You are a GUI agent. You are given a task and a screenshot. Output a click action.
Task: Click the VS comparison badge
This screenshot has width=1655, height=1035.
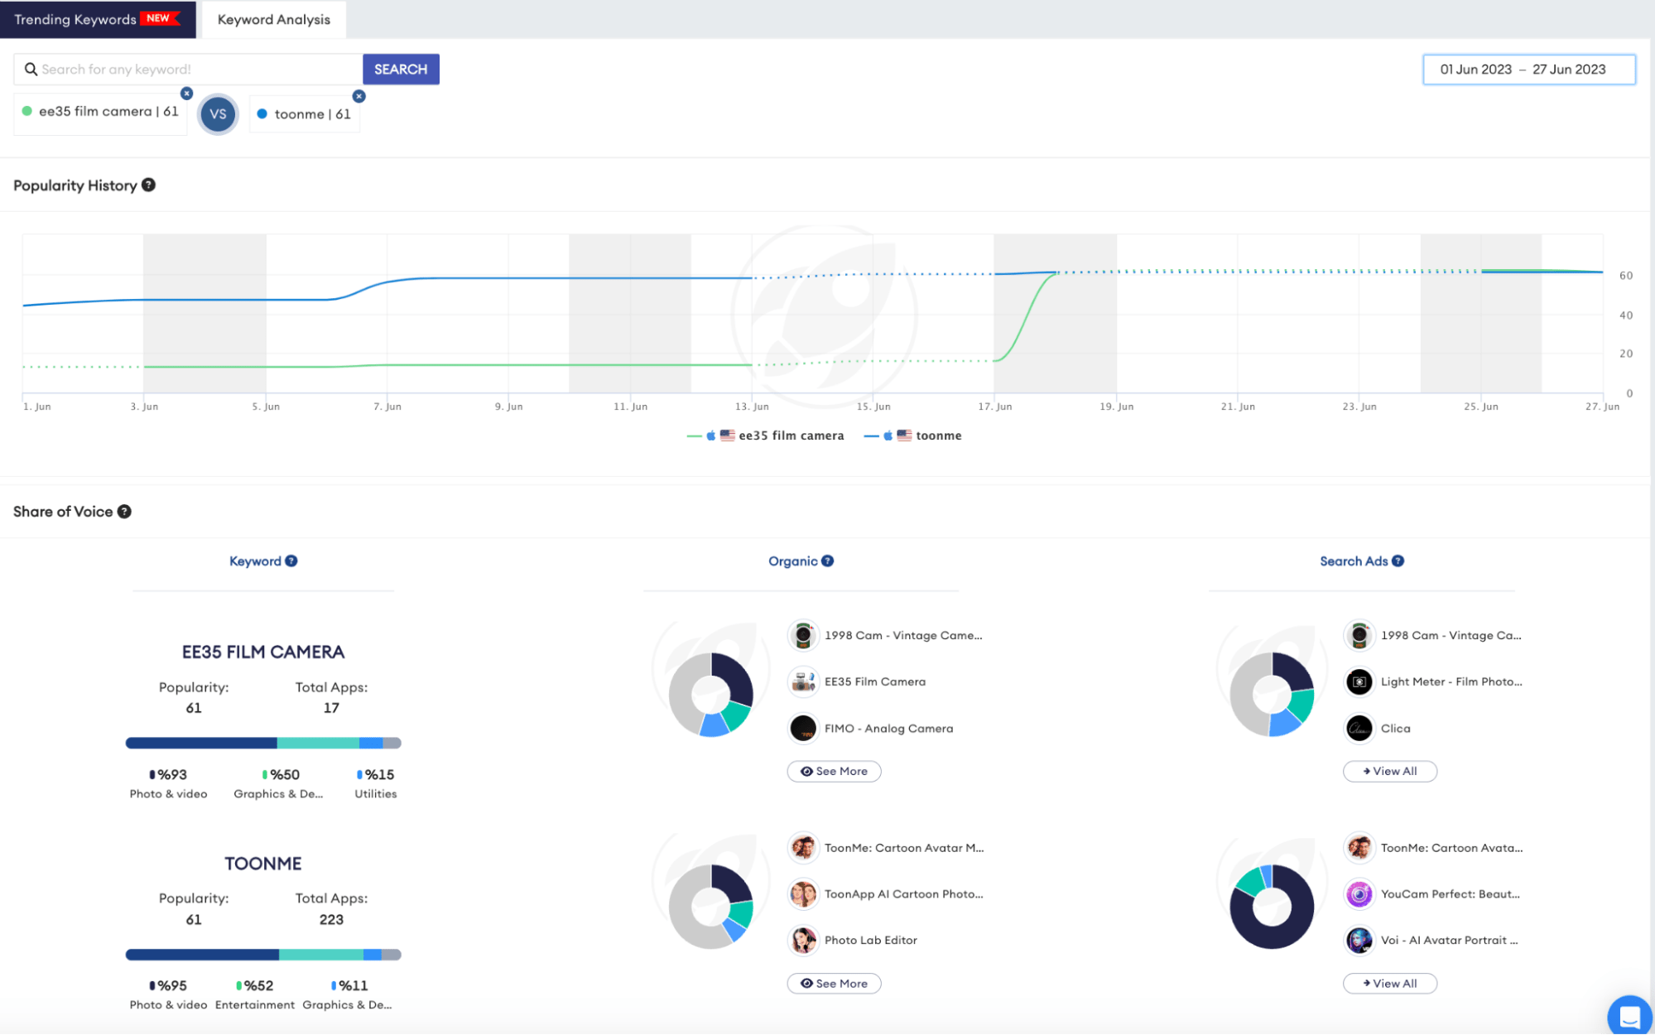(218, 114)
